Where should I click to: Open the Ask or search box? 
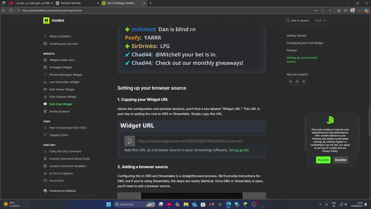tap(306, 21)
